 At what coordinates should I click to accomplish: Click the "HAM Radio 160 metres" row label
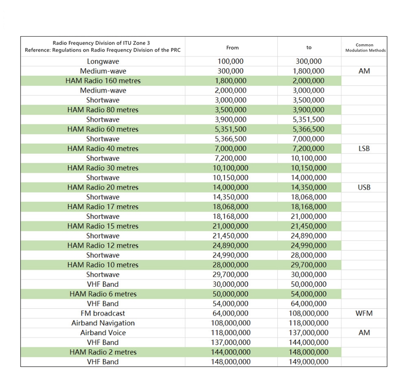point(103,81)
